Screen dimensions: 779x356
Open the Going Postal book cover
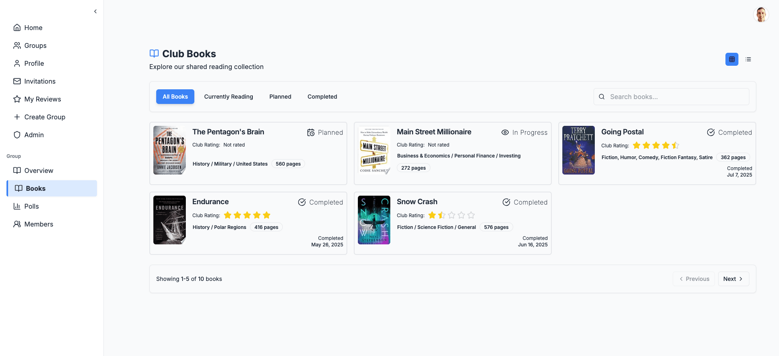click(579, 150)
